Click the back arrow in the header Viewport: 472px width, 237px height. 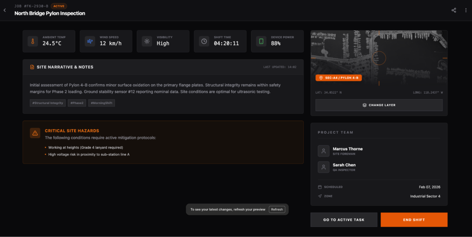click(5, 10)
